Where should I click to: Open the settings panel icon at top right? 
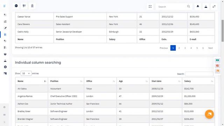click(x=214, y=6)
